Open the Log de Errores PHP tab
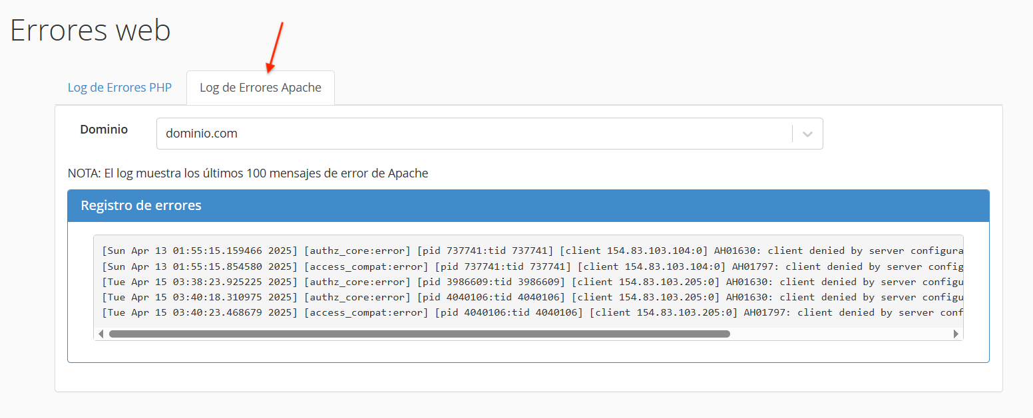 120,88
